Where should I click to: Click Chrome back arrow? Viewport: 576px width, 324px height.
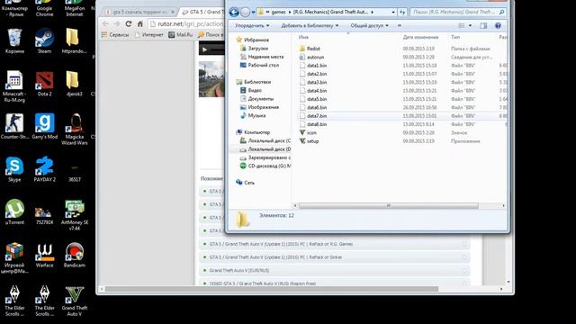pos(105,24)
